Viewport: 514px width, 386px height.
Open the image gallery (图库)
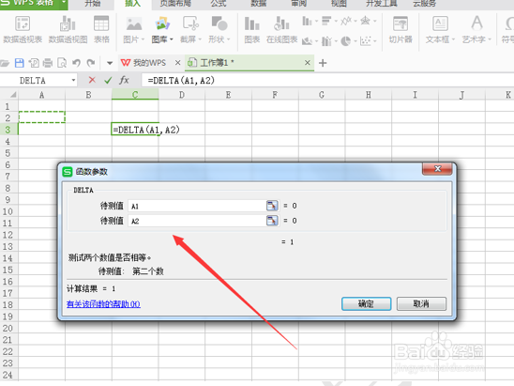[162, 24]
